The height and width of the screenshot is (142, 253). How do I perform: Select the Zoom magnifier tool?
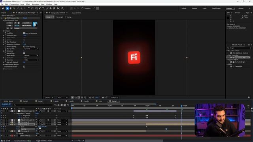coord(14,8)
